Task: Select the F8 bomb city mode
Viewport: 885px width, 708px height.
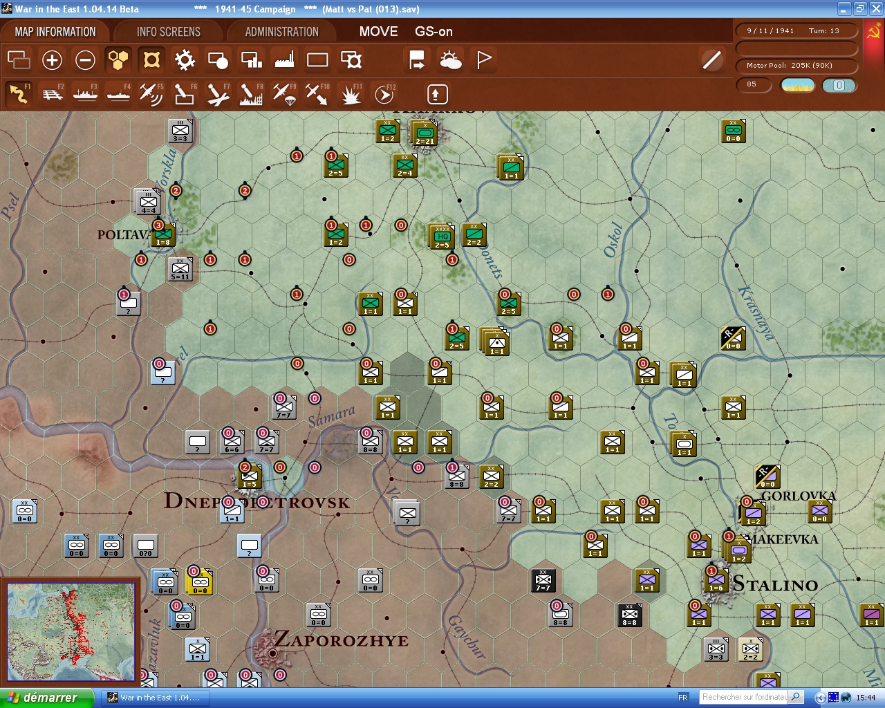Action: click(x=251, y=94)
